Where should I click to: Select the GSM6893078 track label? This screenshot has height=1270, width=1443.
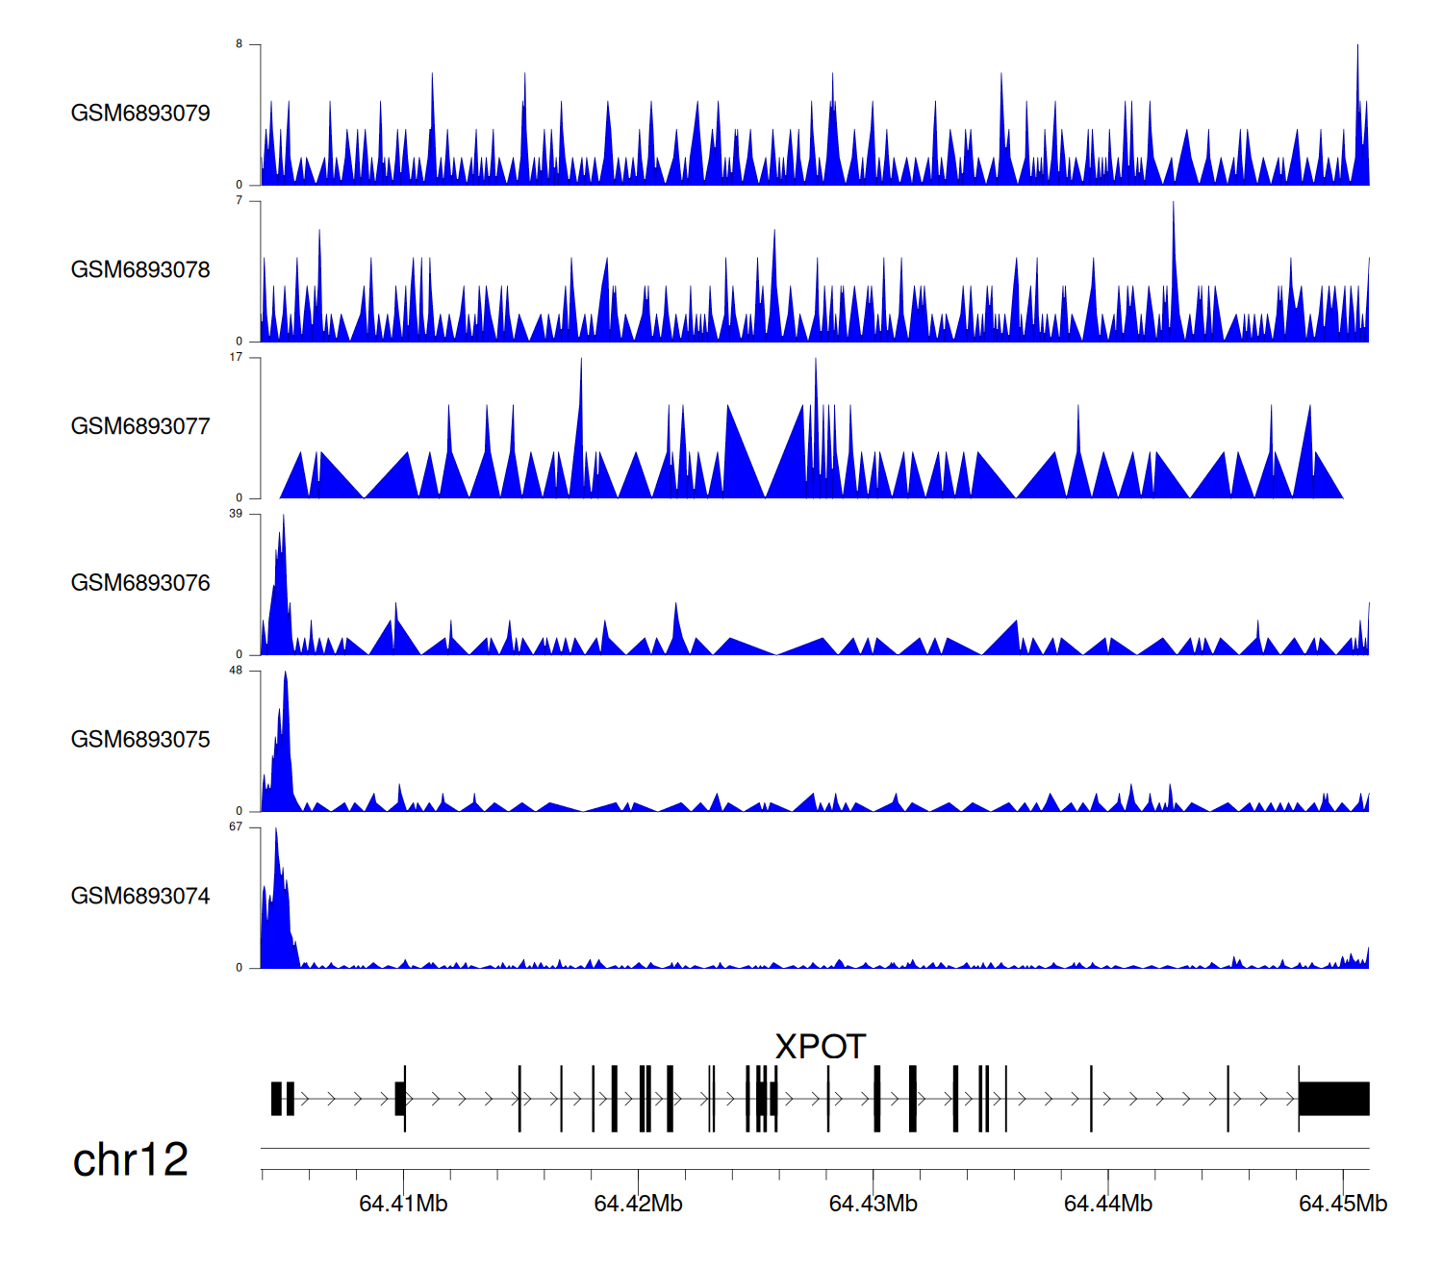pos(140,270)
